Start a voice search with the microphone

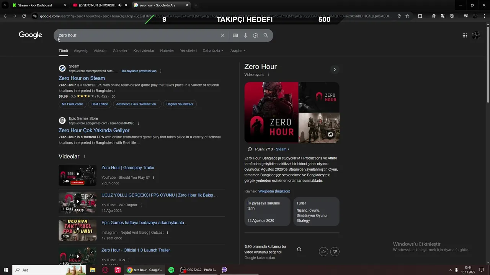(x=245, y=36)
